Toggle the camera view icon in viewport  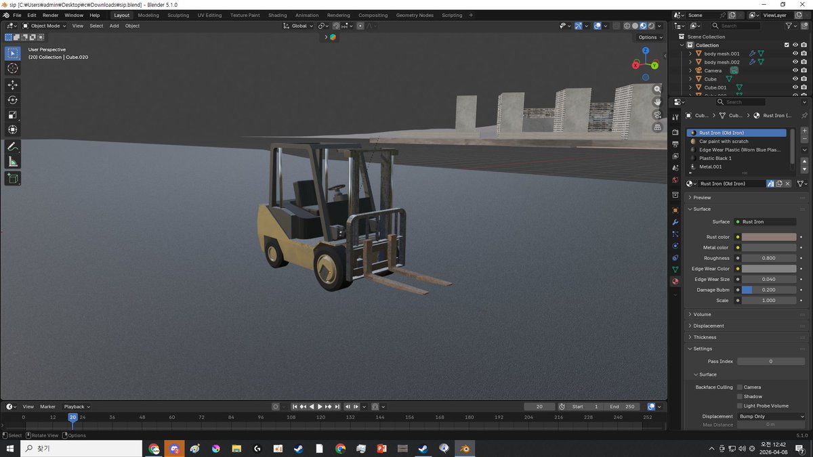657,114
